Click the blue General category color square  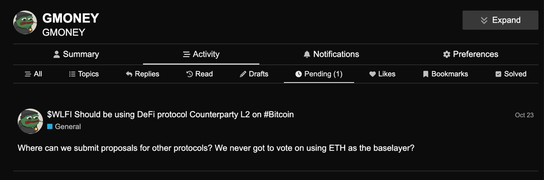(50, 127)
